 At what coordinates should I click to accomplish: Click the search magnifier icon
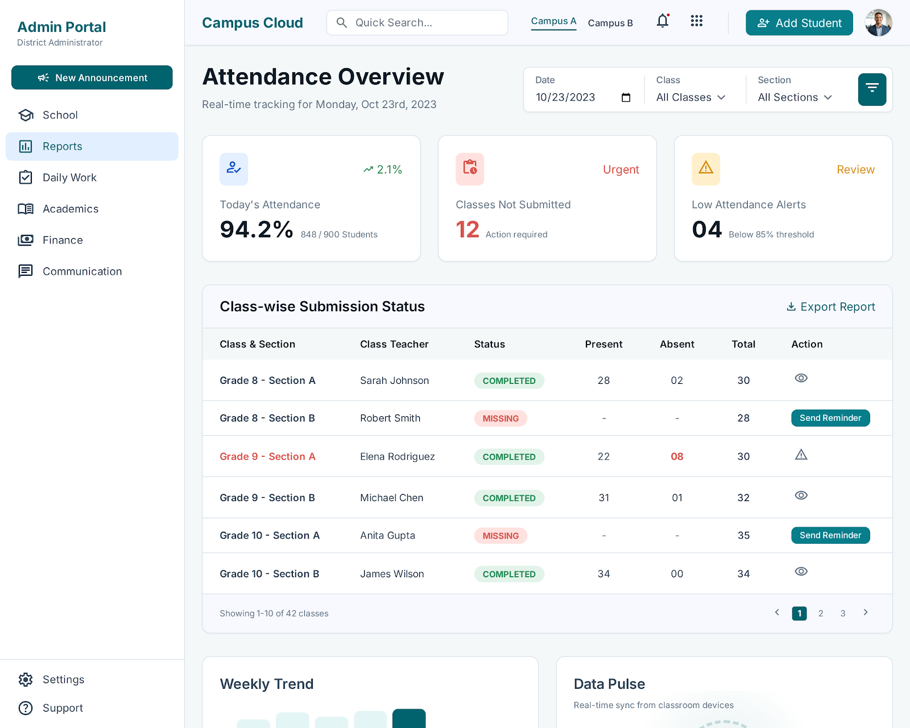(342, 23)
